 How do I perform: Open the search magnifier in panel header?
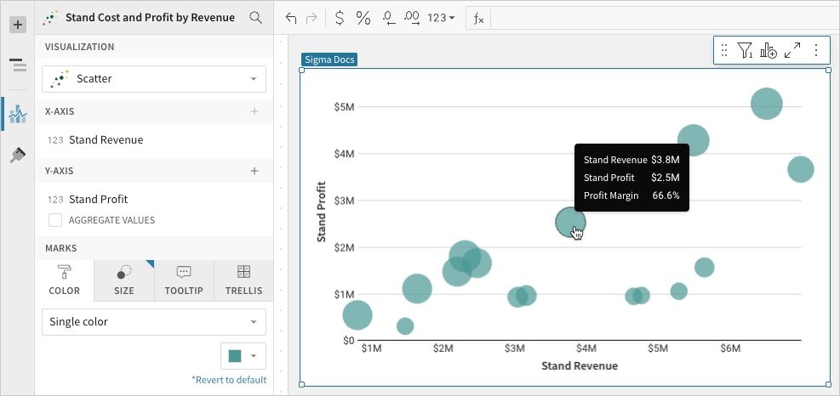(x=255, y=17)
